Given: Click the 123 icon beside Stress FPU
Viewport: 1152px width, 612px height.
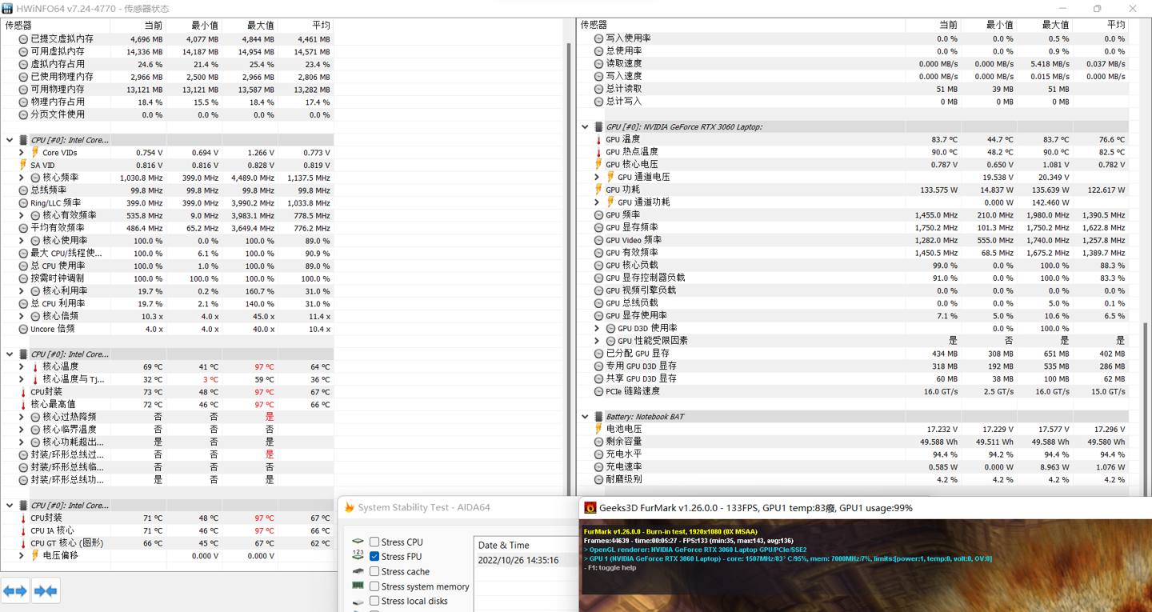Looking at the screenshot, I should [358, 555].
